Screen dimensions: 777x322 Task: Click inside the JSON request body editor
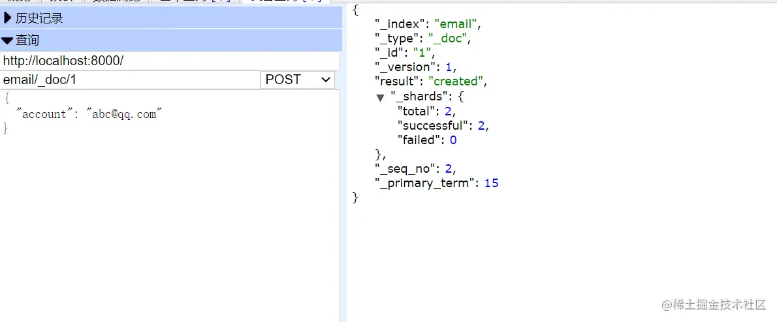(x=170, y=205)
